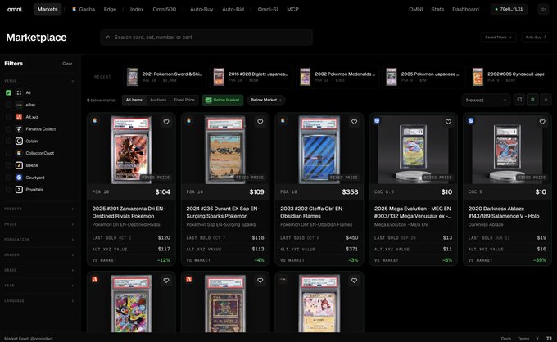Click Courtyard badge on Salamence V card
557x342 pixels.
tap(471, 120)
